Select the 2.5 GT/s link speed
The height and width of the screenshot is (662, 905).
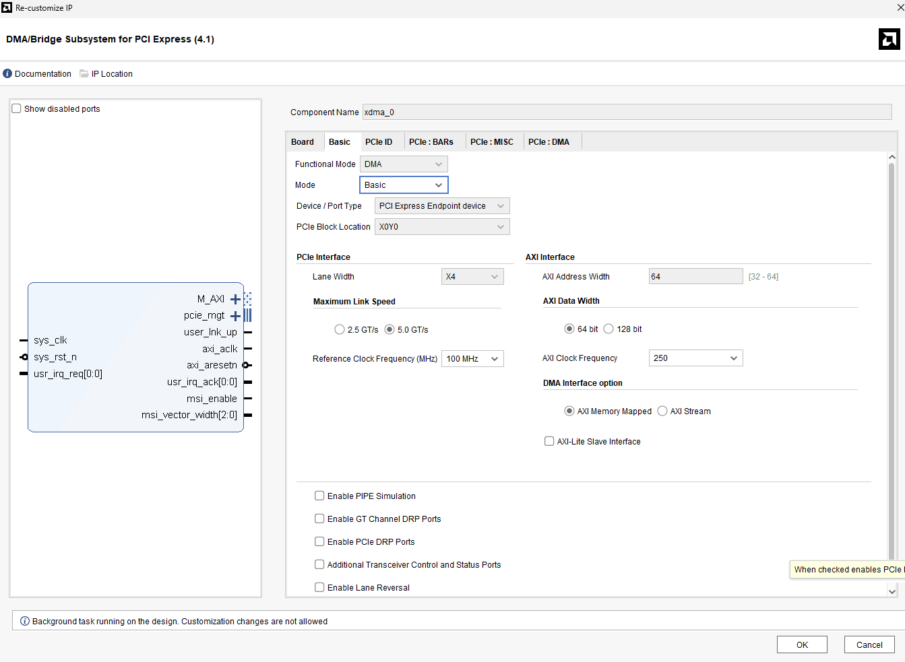click(x=340, y=329)
